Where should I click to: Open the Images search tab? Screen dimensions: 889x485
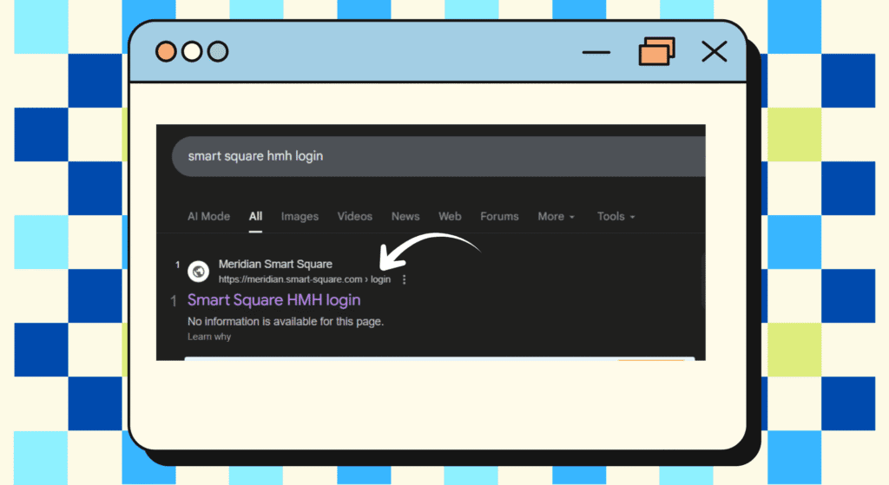[300, 216]
